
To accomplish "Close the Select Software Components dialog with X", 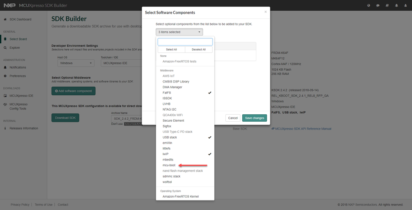I will tap(265, 12).
